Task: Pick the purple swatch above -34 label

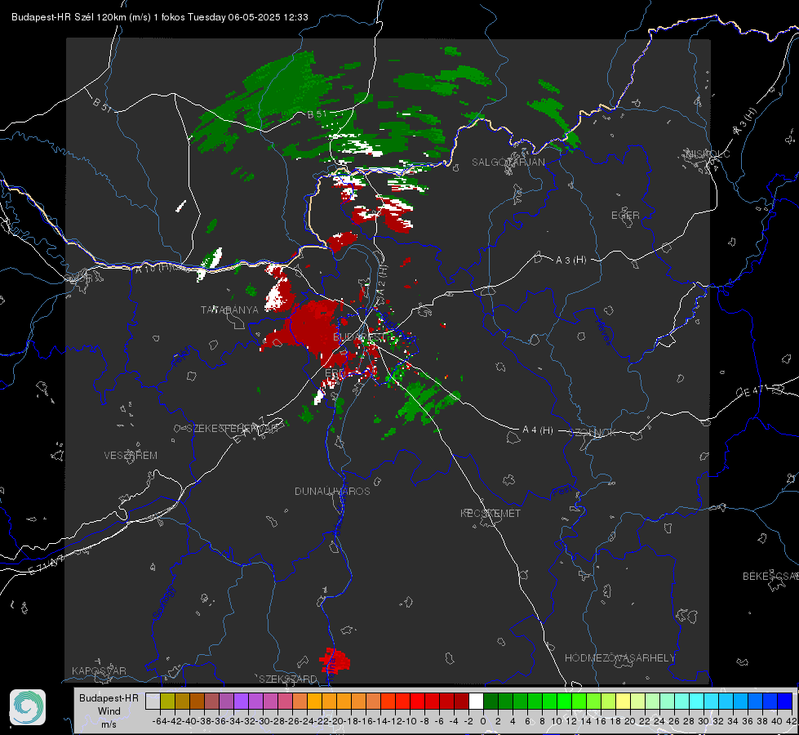Action: pyautogui.click(x=241, y=701)
